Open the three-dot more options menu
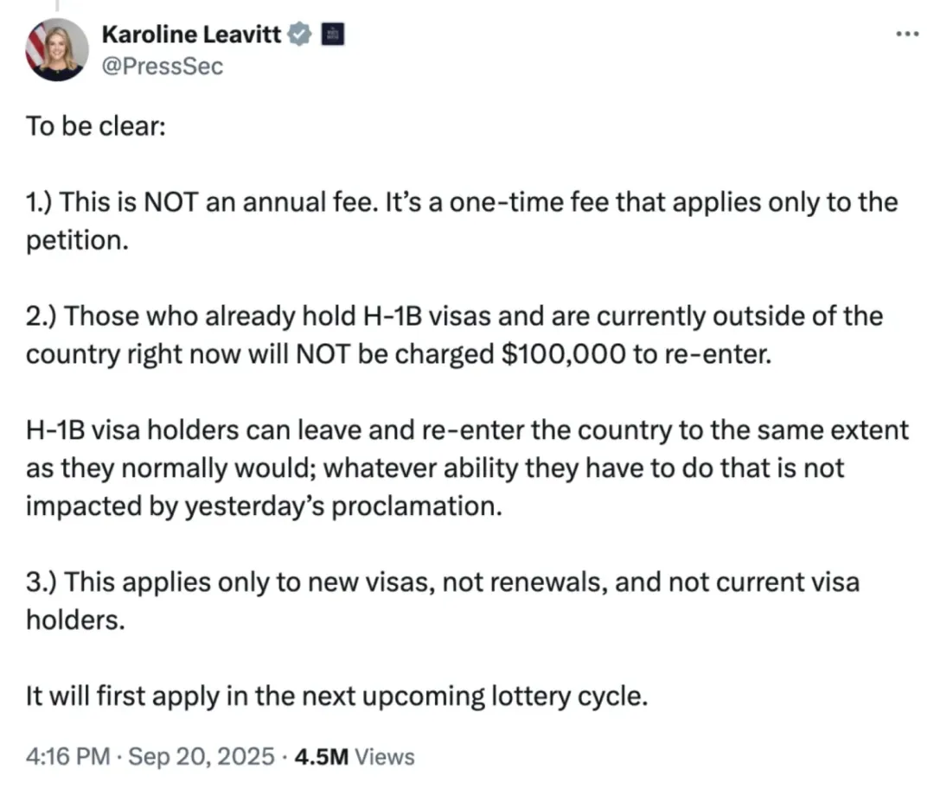934x795 pixels. [907, 35]
